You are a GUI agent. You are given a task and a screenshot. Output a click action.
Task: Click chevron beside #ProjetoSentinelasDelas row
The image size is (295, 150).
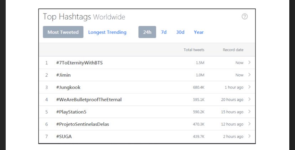249,124
